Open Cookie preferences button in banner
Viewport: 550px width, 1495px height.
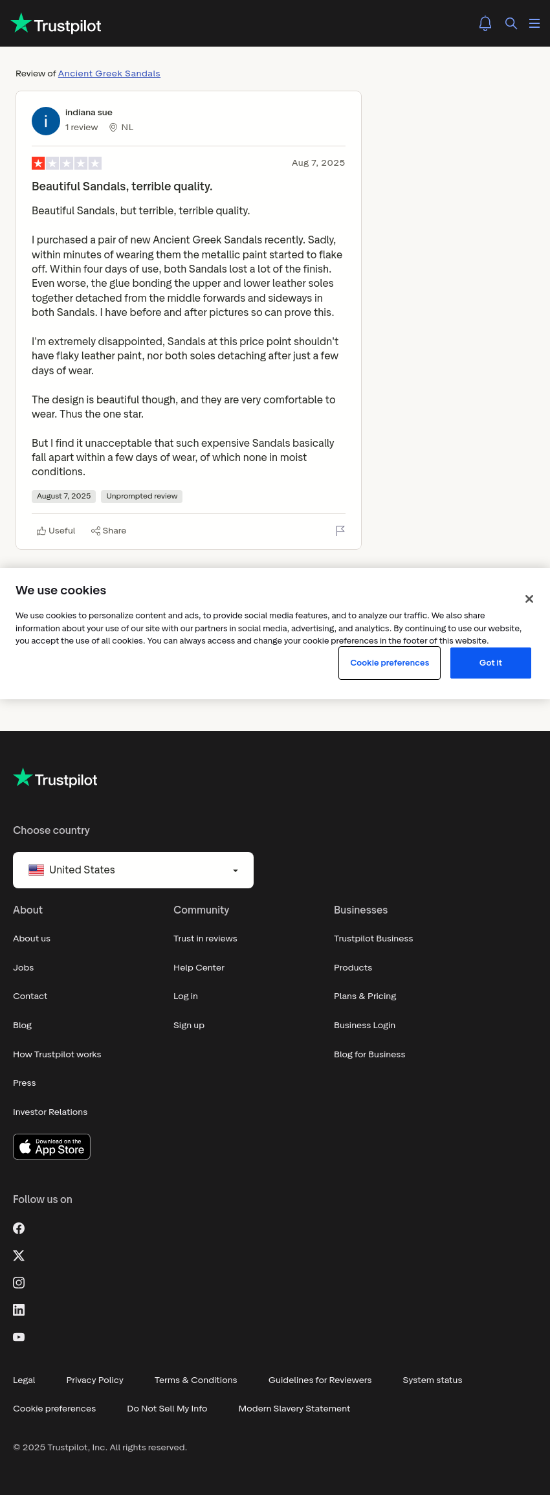coord(390,663)
